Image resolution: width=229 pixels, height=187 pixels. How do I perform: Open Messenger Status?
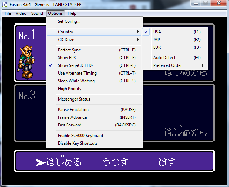[94, 99]
